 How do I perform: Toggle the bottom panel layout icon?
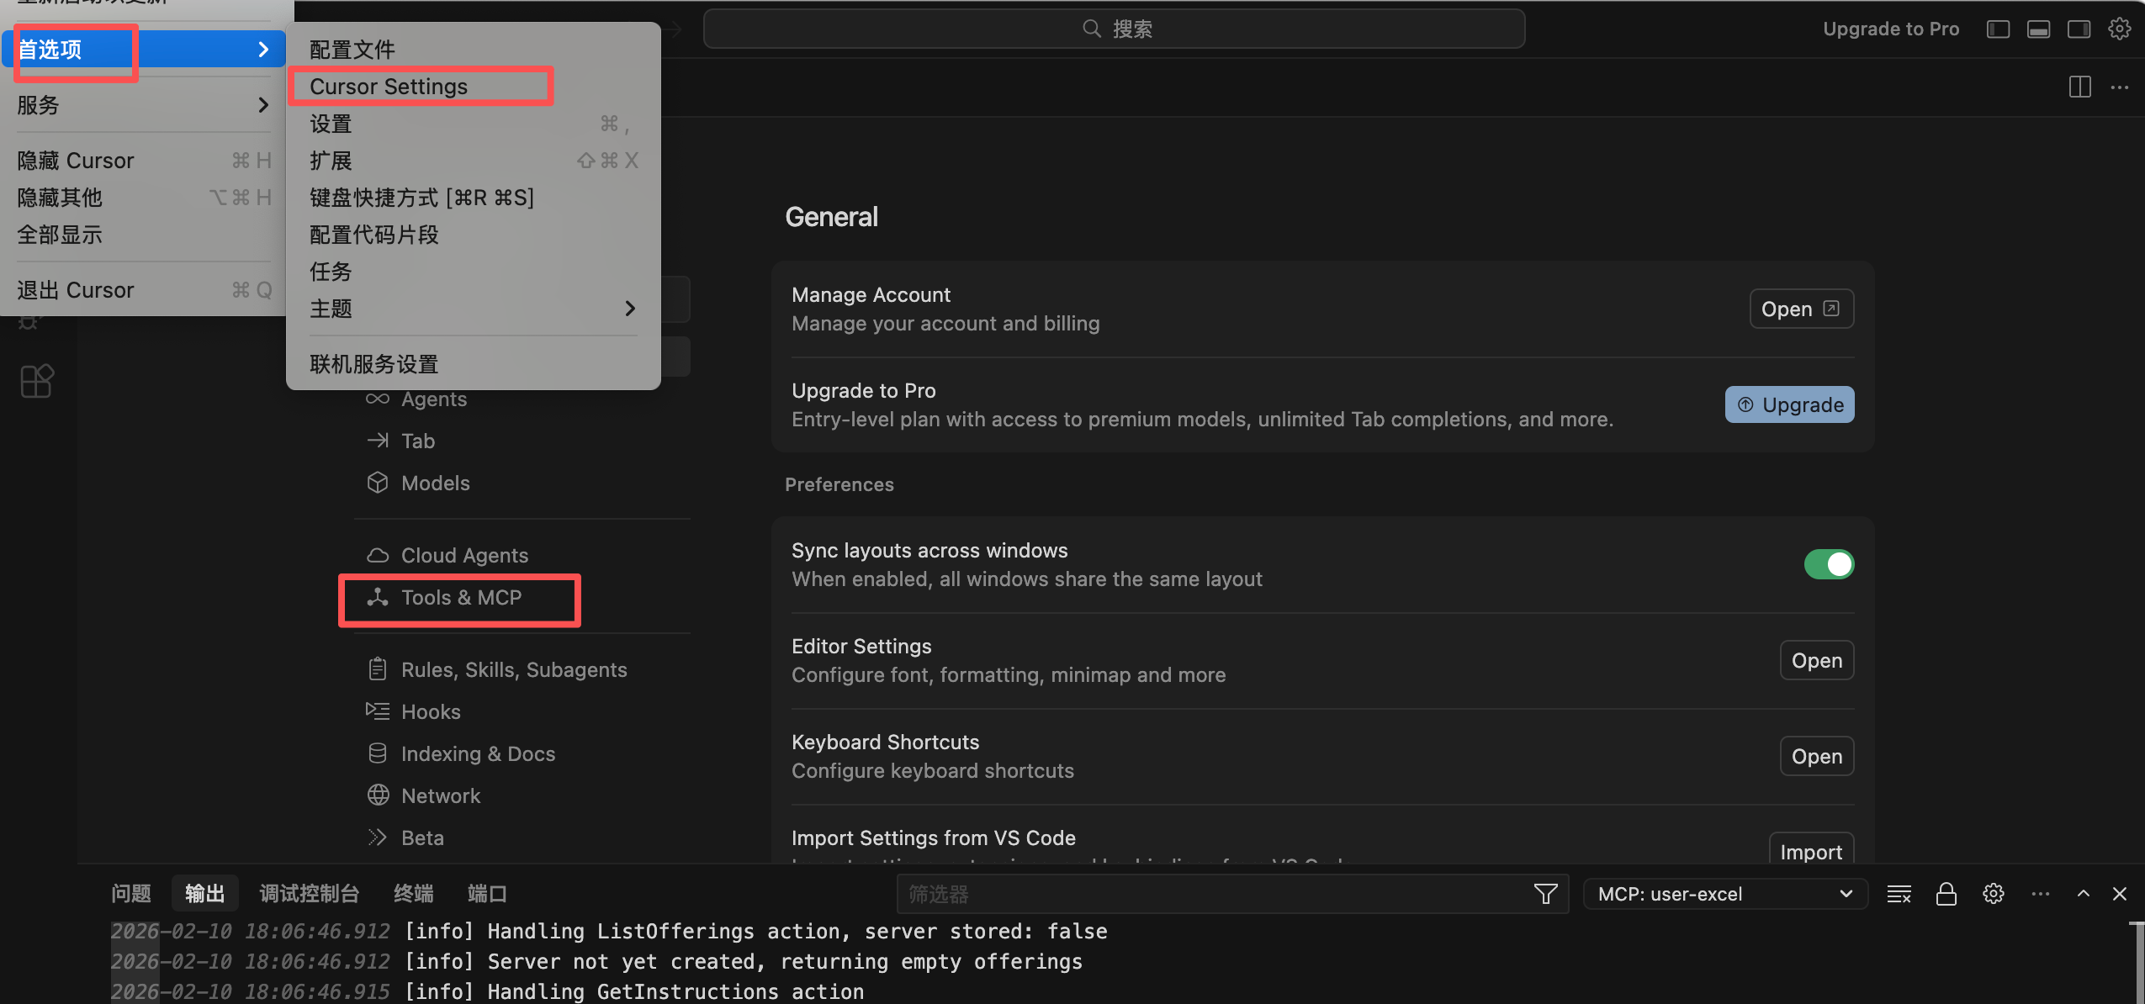tap(2038, 29)
